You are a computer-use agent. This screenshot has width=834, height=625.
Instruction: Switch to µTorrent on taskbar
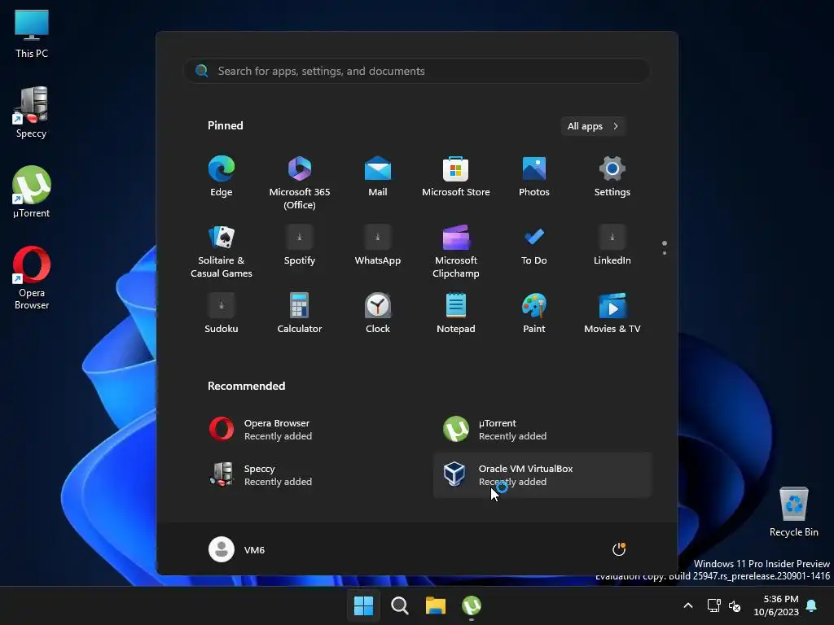click(472, 605)
